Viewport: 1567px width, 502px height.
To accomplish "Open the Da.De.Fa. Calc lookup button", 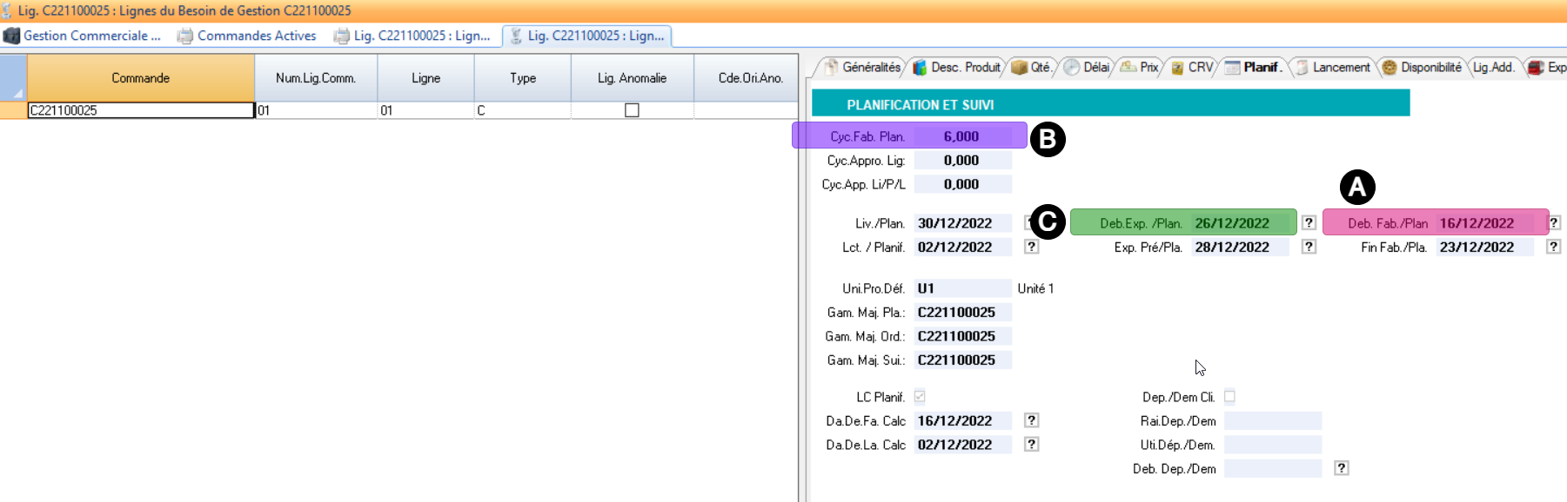I will (x=1031, y=420).
